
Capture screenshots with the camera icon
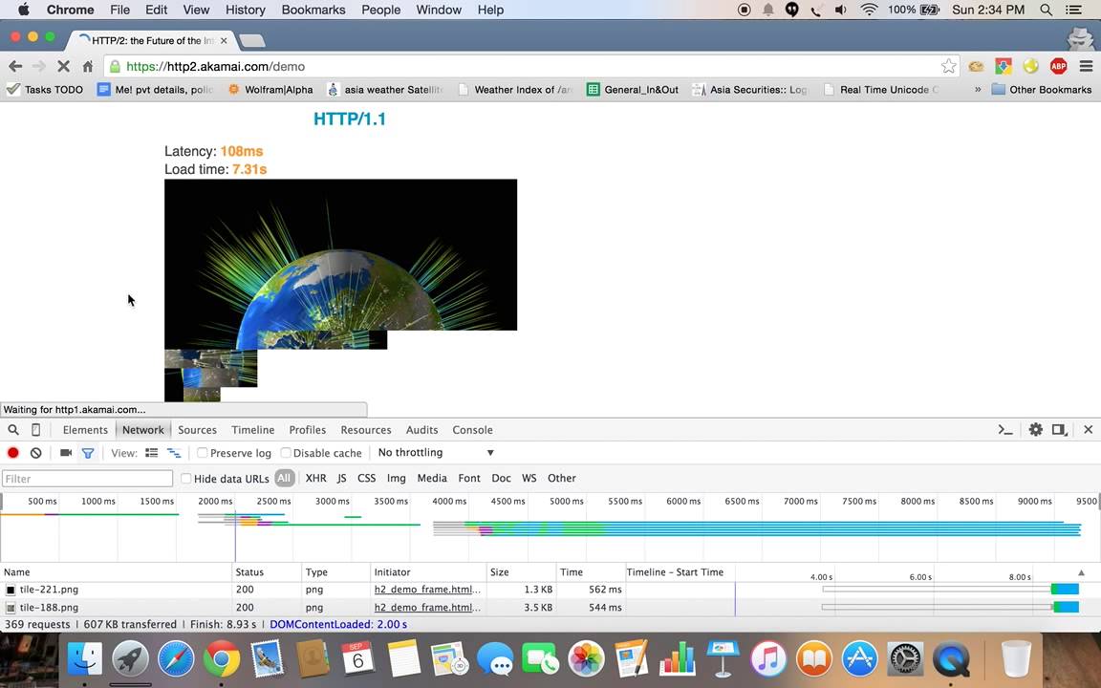[66, 453]
